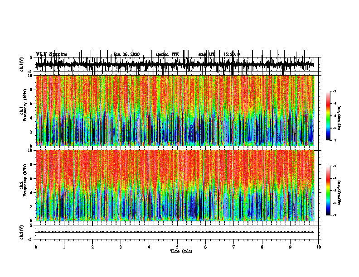Click time axis tick label "1"
Viewport: 359px width, 277px height.
64,247
